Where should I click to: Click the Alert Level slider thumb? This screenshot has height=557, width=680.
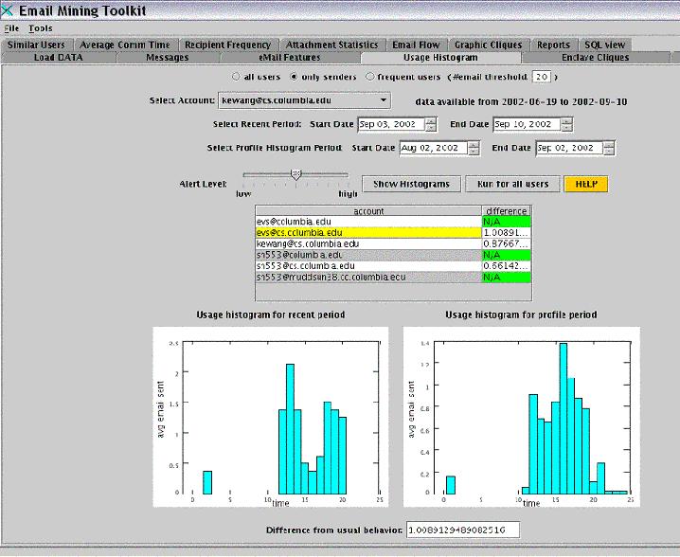click(x=295, y=174)
